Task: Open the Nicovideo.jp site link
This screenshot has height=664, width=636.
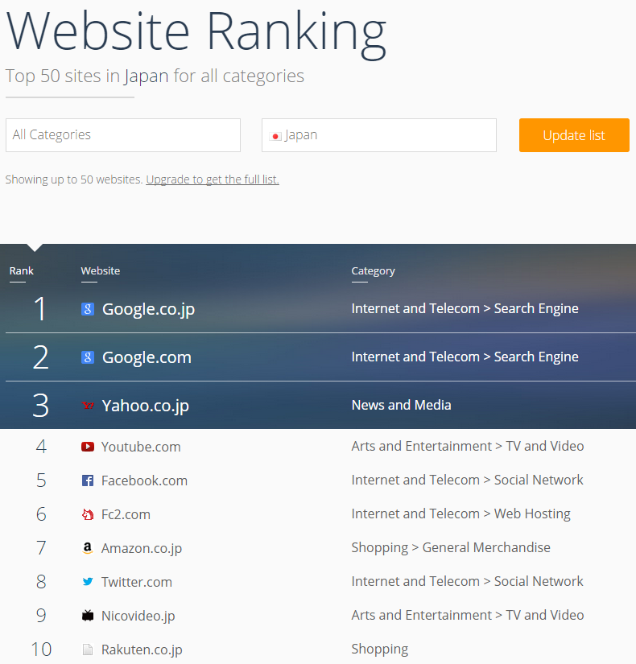Action: 138,617
